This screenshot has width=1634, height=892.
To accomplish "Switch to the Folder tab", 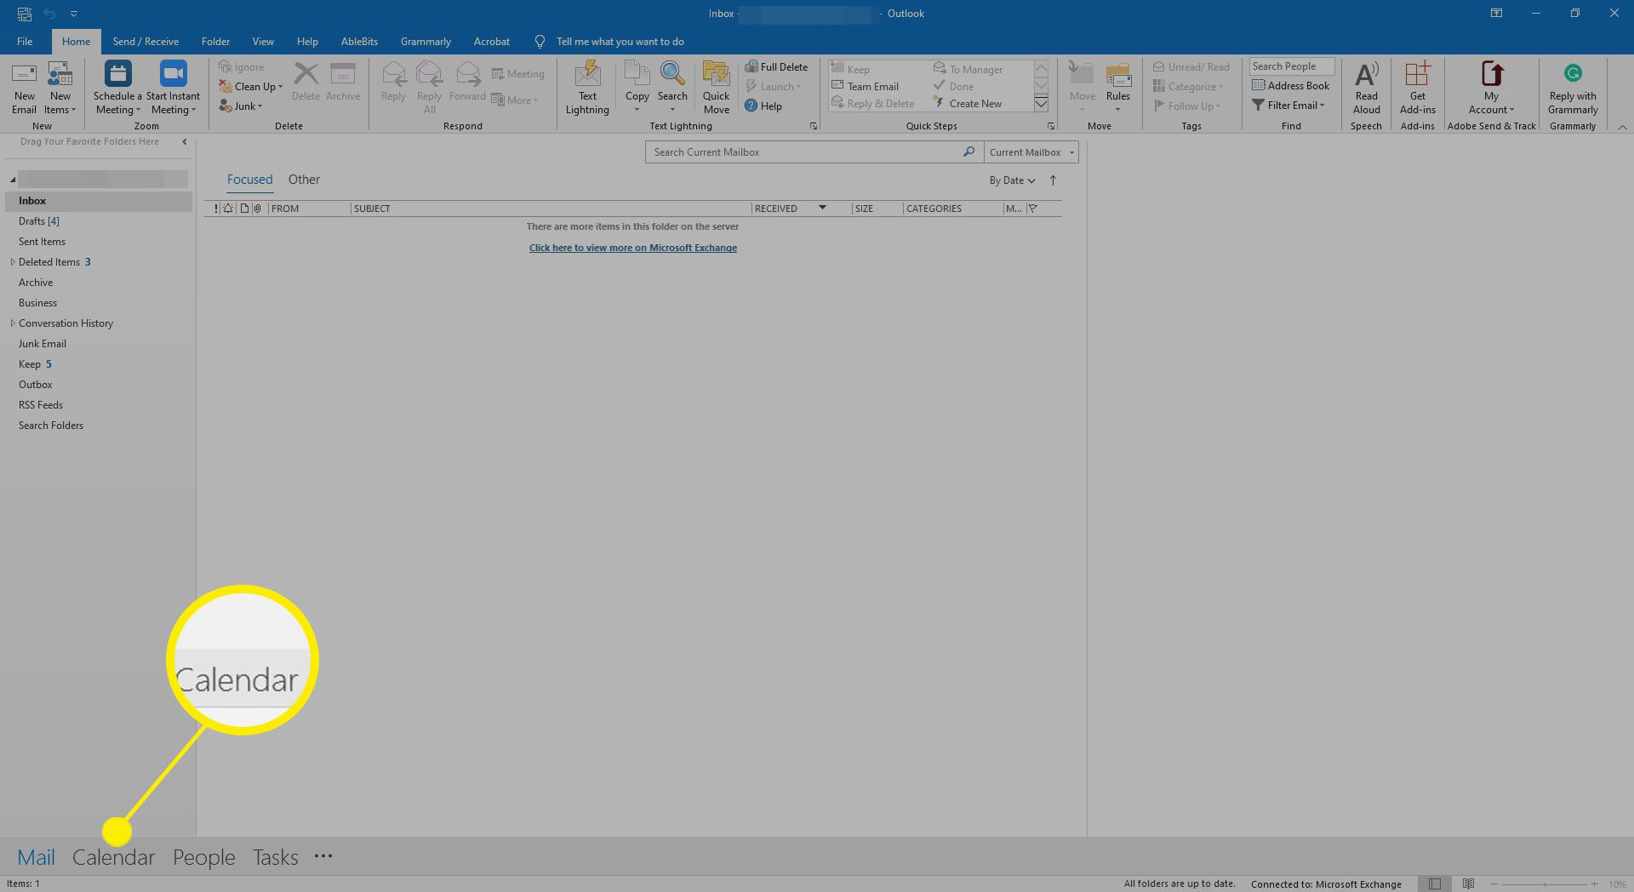I will [x=215, y=41].
